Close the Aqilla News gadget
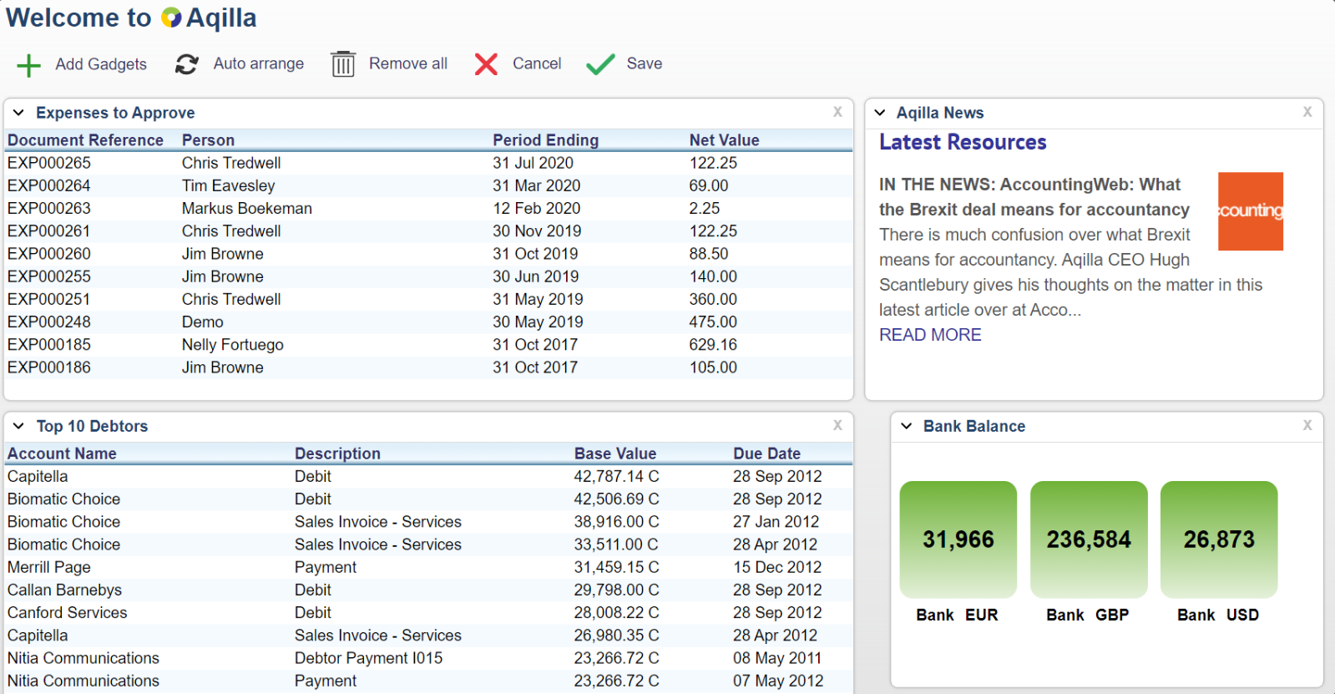 (x=1307, y=112)
